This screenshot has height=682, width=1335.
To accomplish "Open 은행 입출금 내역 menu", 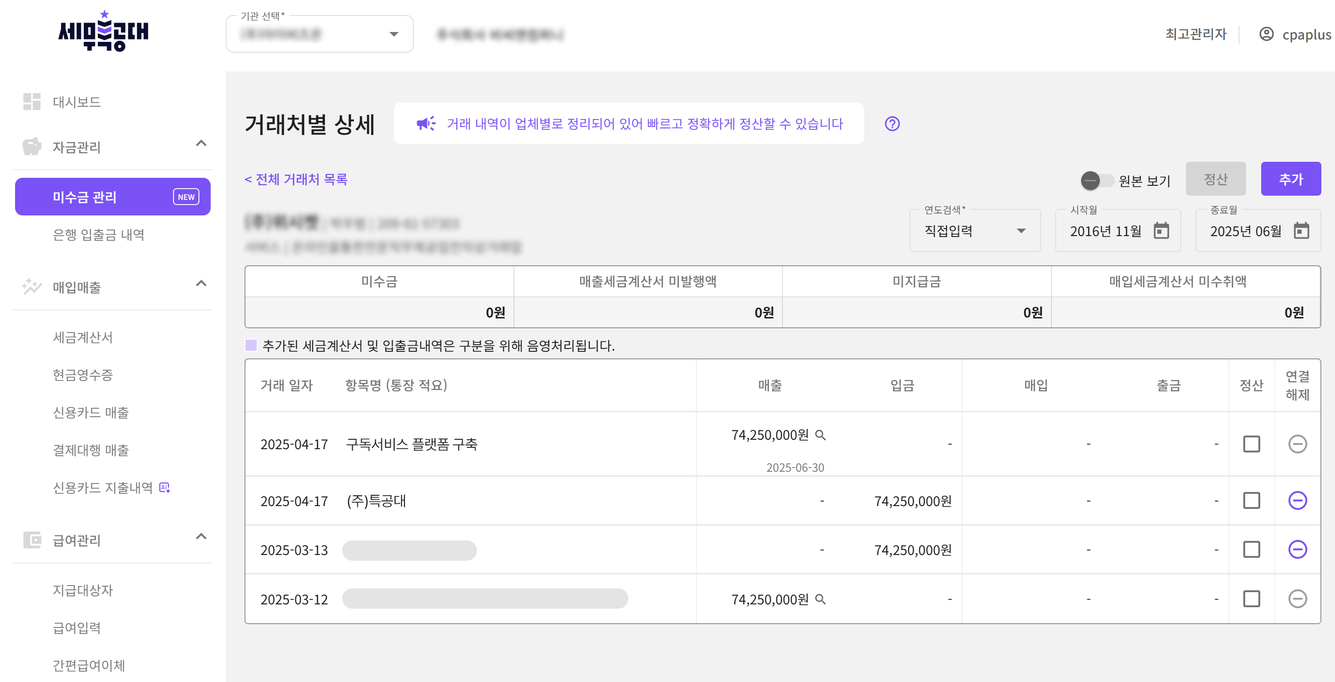I will (x=98, y=235).
